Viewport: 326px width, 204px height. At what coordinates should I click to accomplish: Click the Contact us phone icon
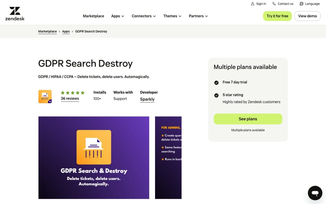click(274, 4)
